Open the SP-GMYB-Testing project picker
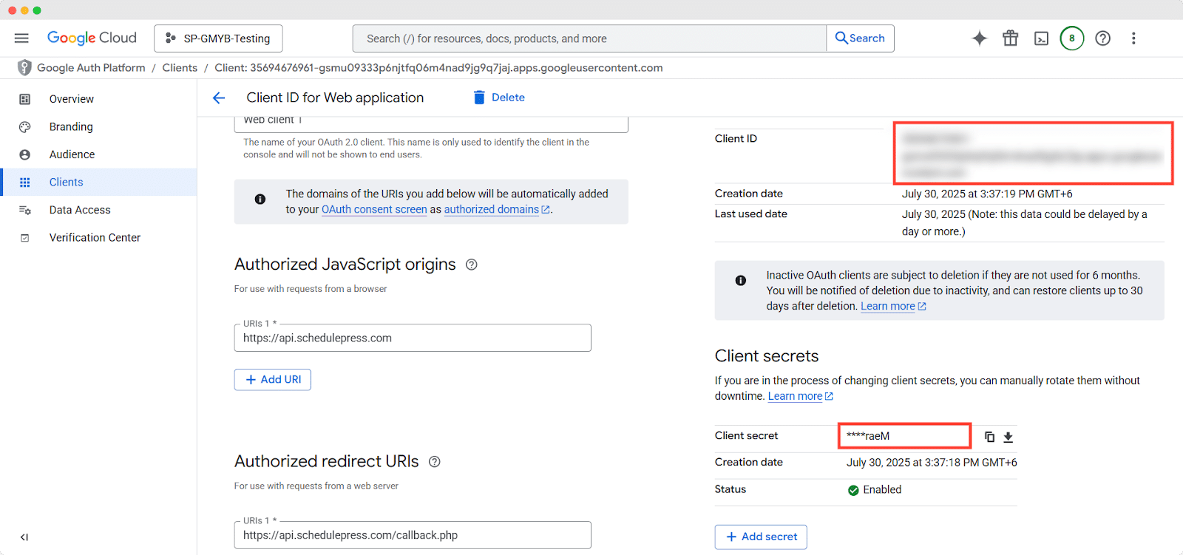1183x555 pixels. tap(218, 38)
